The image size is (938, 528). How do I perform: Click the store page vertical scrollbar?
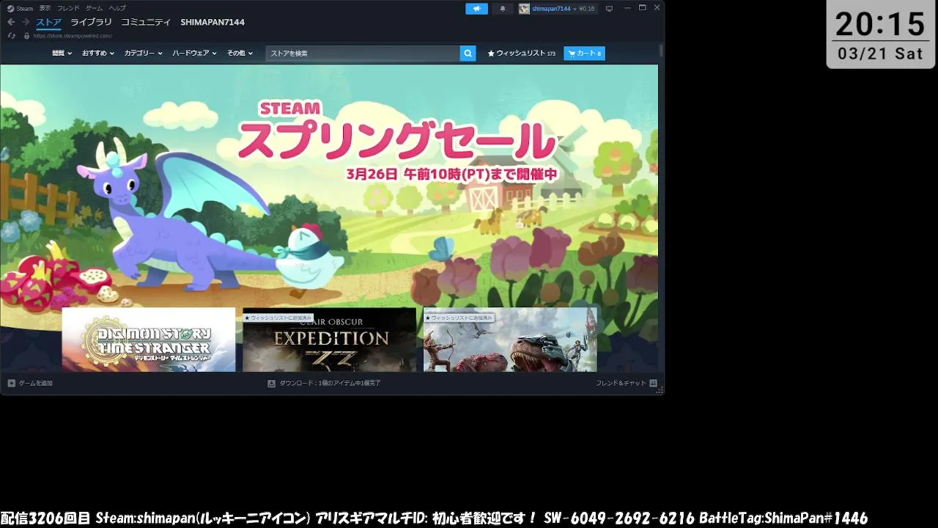pos(661,51)
